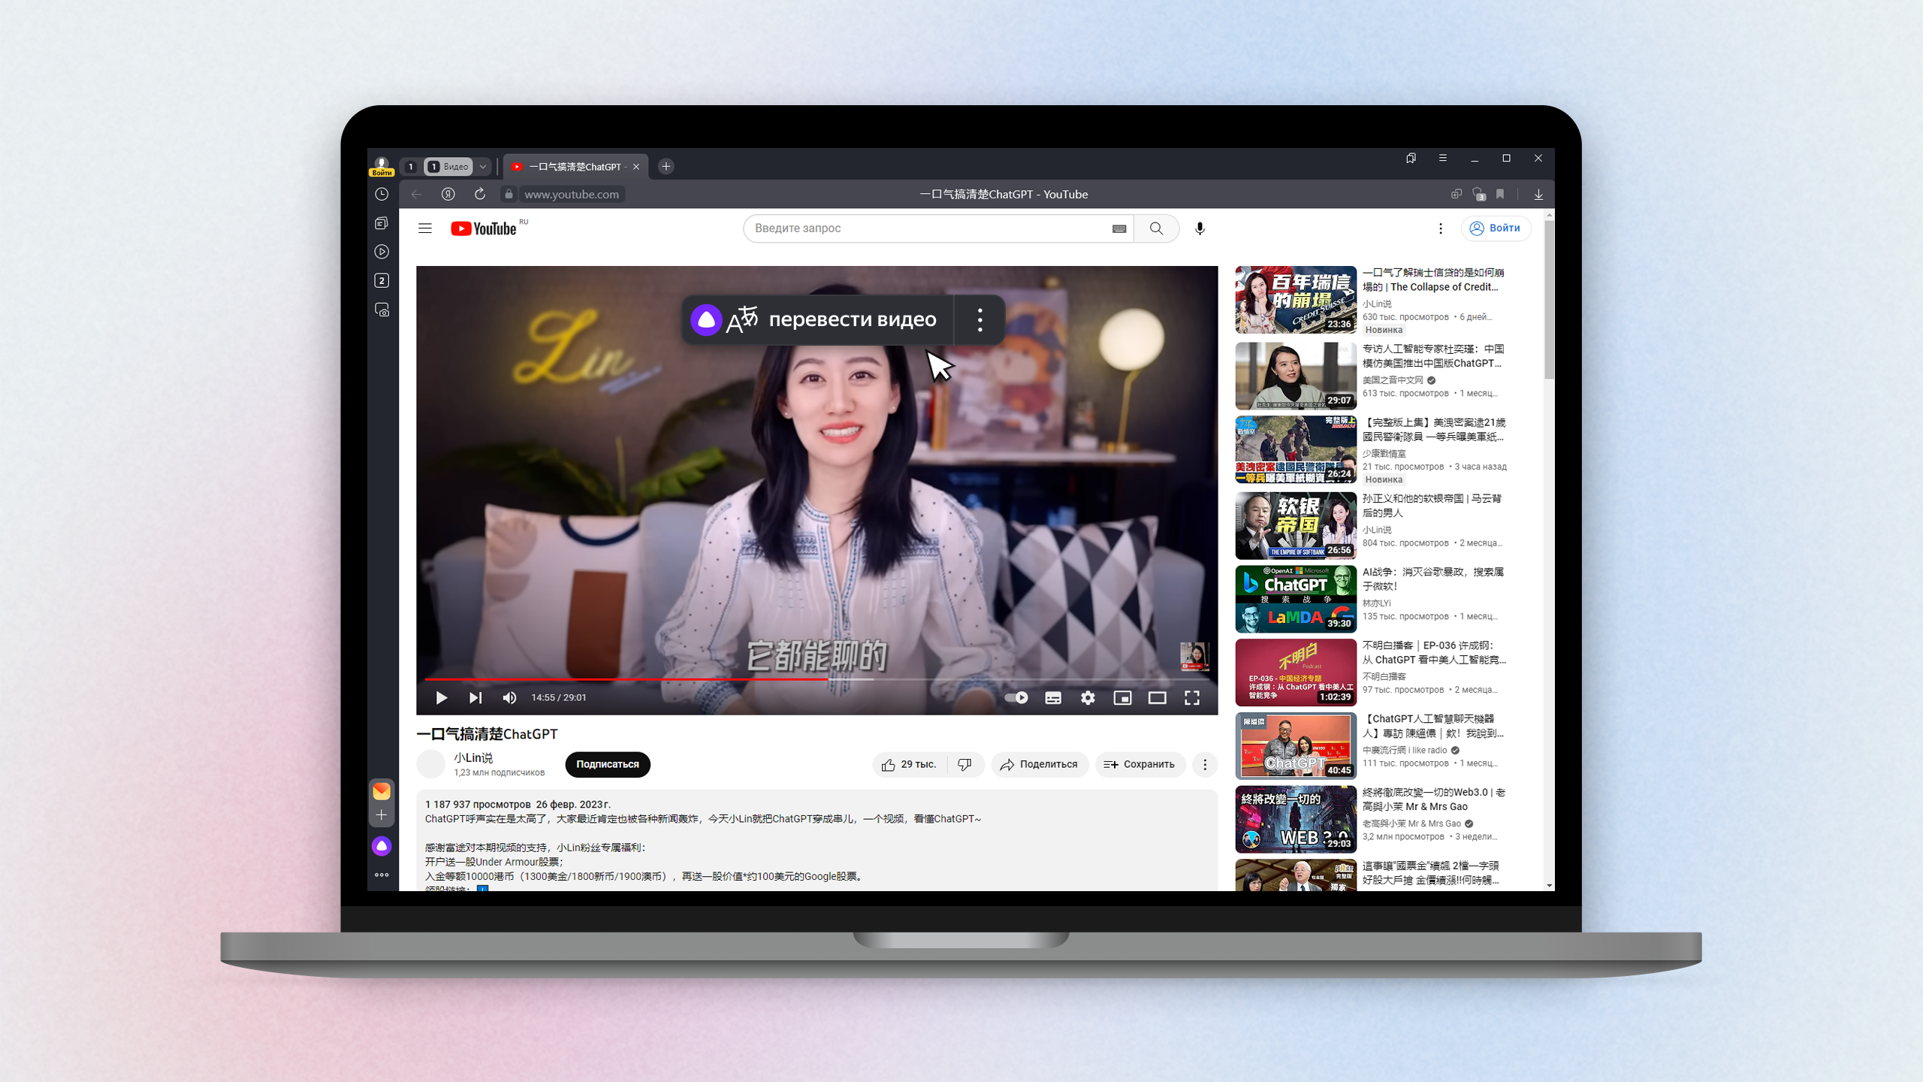Screen dimensions: 1923x1082
Task: Click the voice search microphone icon
Action: click(x=1200, y=228)
